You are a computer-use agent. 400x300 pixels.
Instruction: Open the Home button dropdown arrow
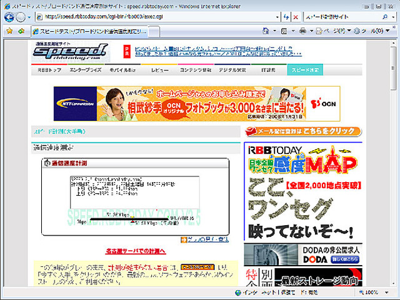[x=275, y=31]
